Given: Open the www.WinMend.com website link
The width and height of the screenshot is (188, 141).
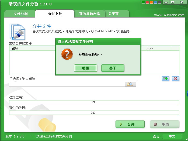Looking at the screenshot, I should [169, 15].
